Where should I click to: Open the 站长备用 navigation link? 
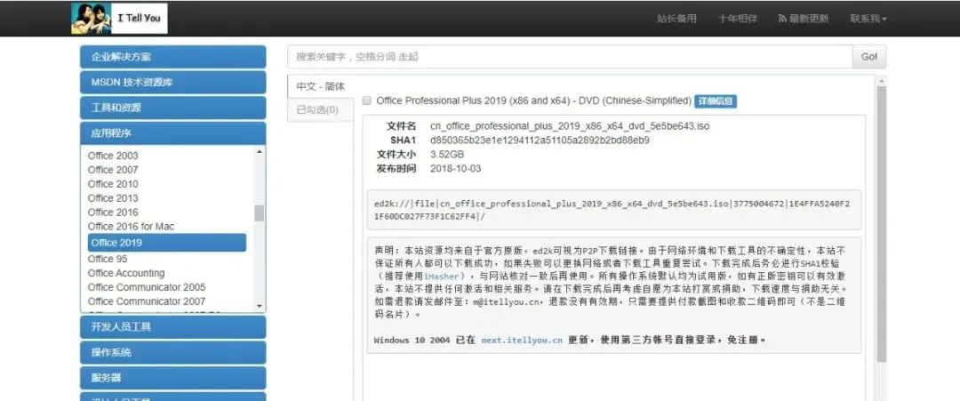pos(676,19)
